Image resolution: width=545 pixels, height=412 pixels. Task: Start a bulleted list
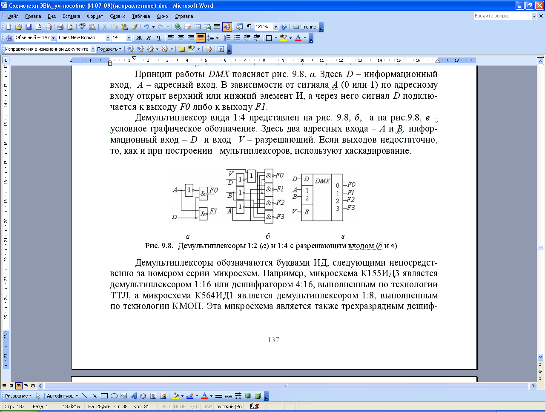237,38
